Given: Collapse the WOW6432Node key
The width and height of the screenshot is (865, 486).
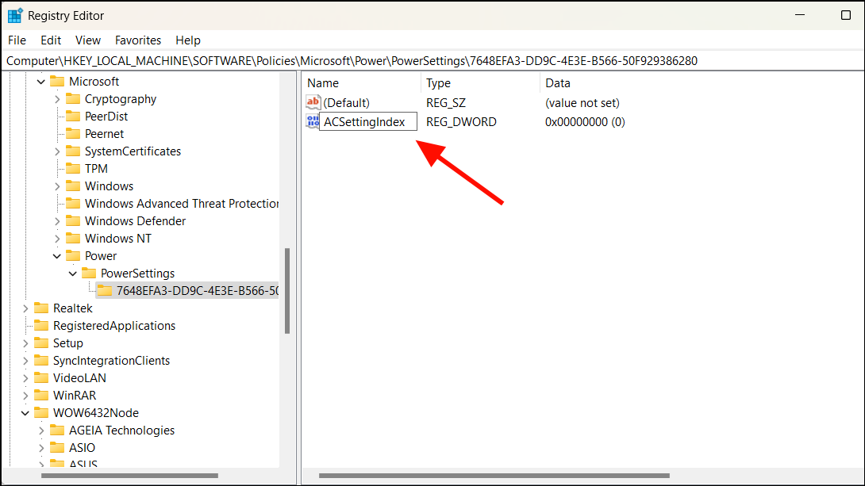Looking at the screenshot, I should (25, 413).
